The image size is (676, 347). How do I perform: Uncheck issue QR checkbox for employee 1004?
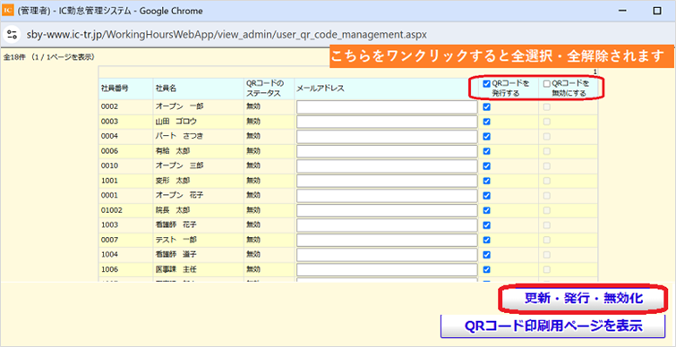click(487, 255)
